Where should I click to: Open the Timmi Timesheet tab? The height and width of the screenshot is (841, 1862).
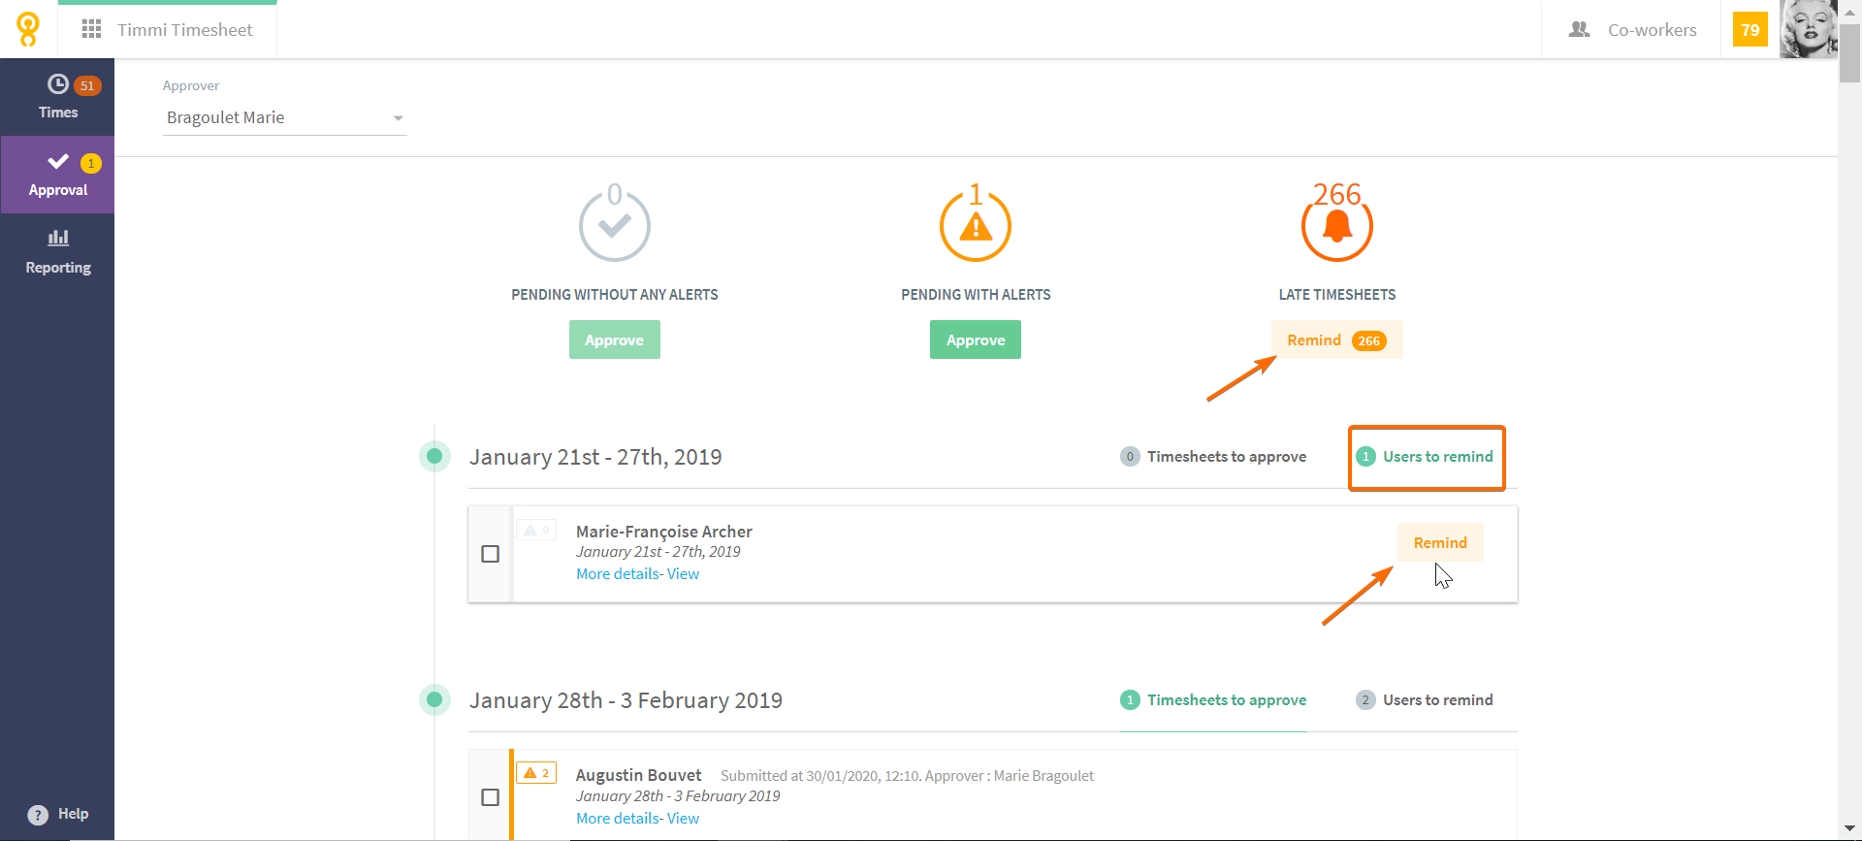tap(168, 29)
